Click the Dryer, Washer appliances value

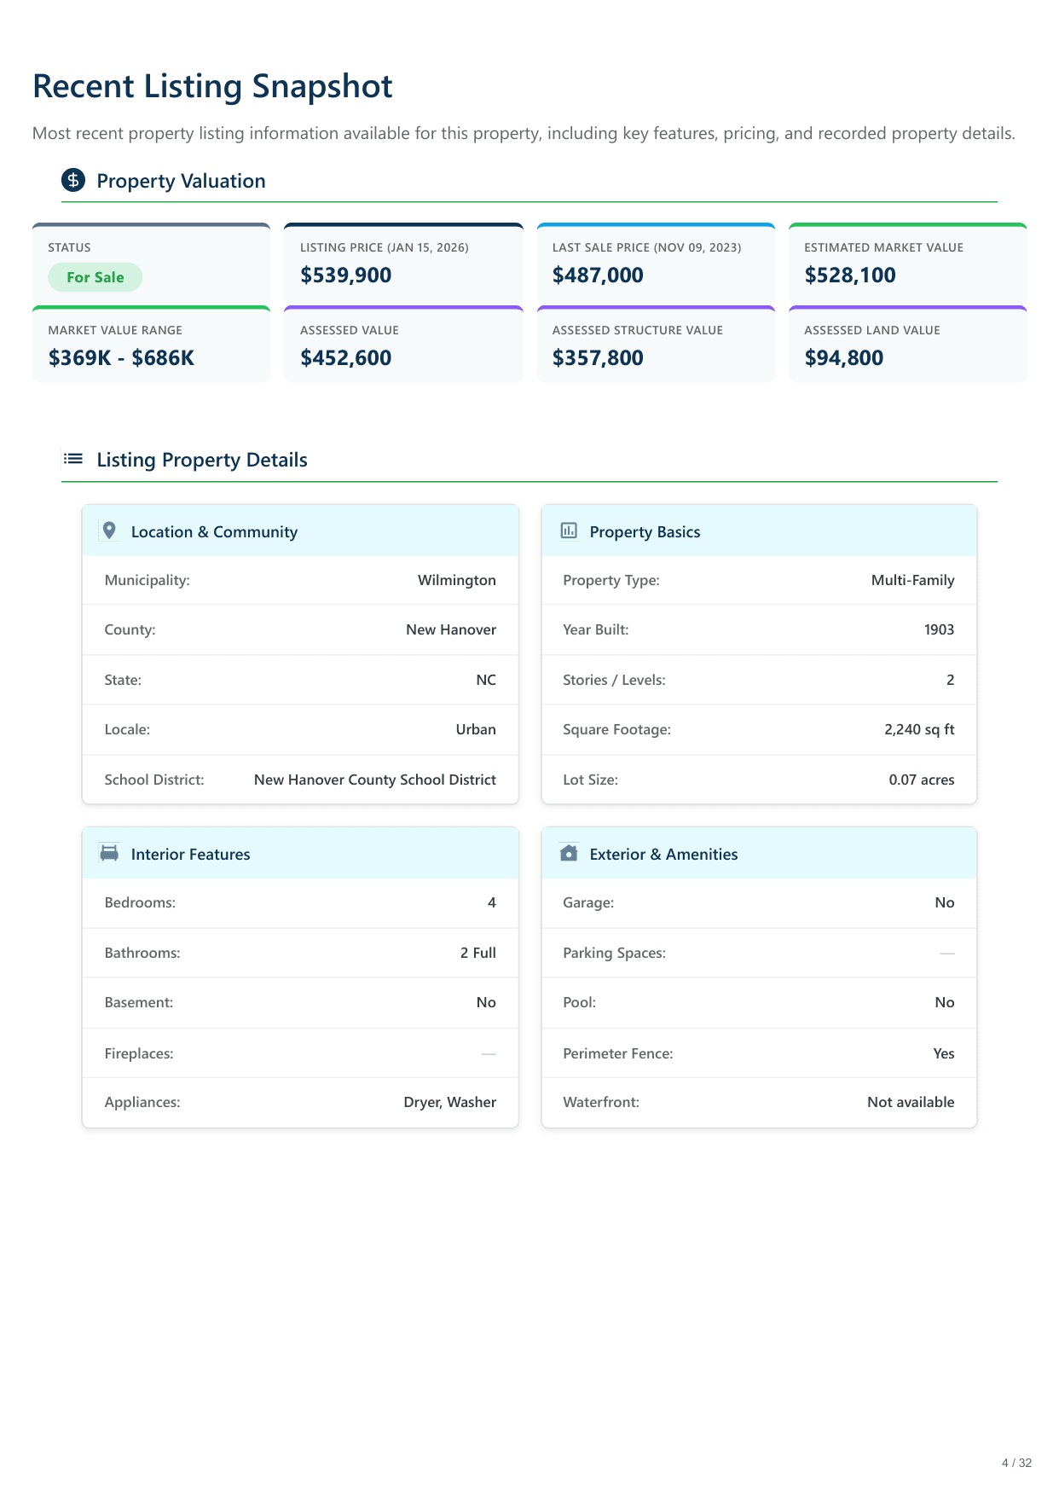coord(449,1102)
